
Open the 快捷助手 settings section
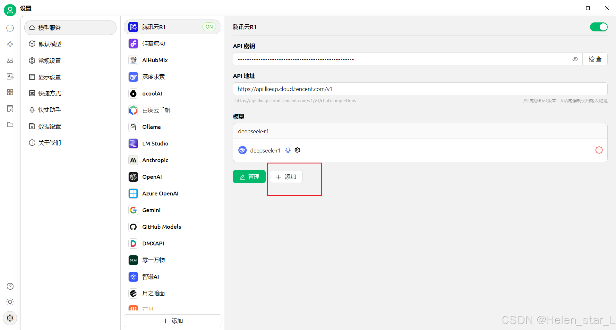70,110
